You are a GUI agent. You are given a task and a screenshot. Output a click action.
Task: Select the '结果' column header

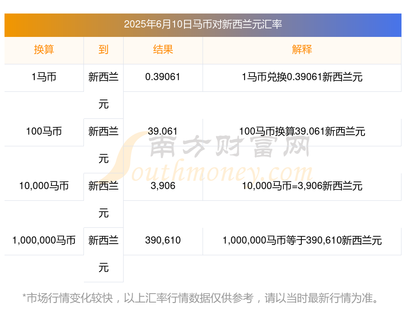point(163,50)
